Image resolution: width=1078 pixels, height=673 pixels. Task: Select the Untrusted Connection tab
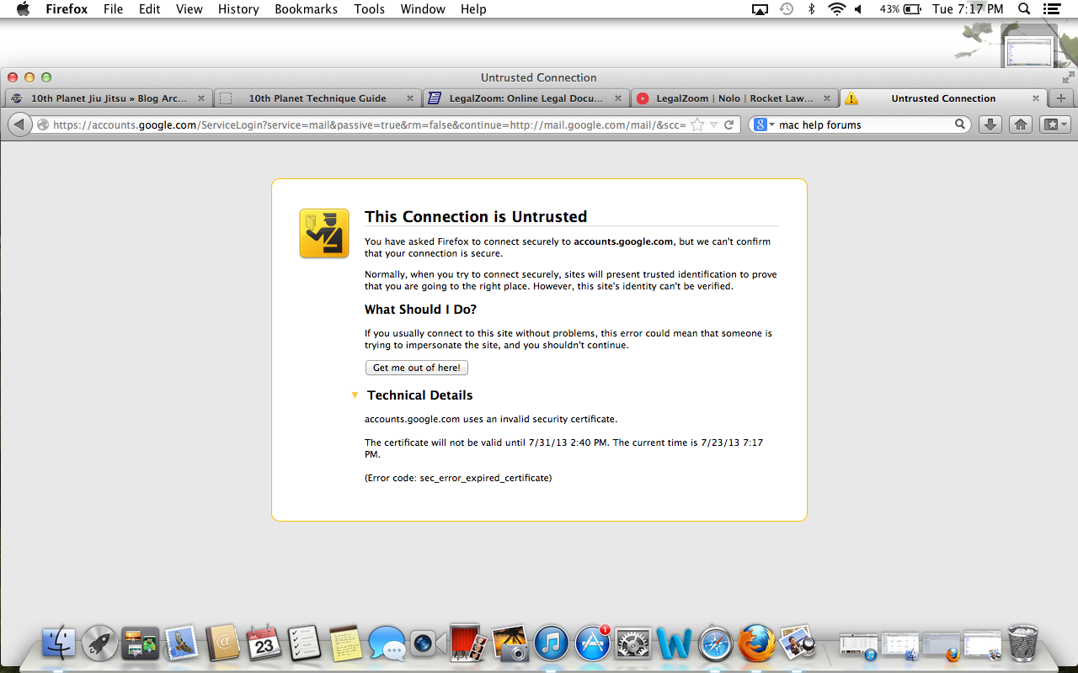click(943, 98)
